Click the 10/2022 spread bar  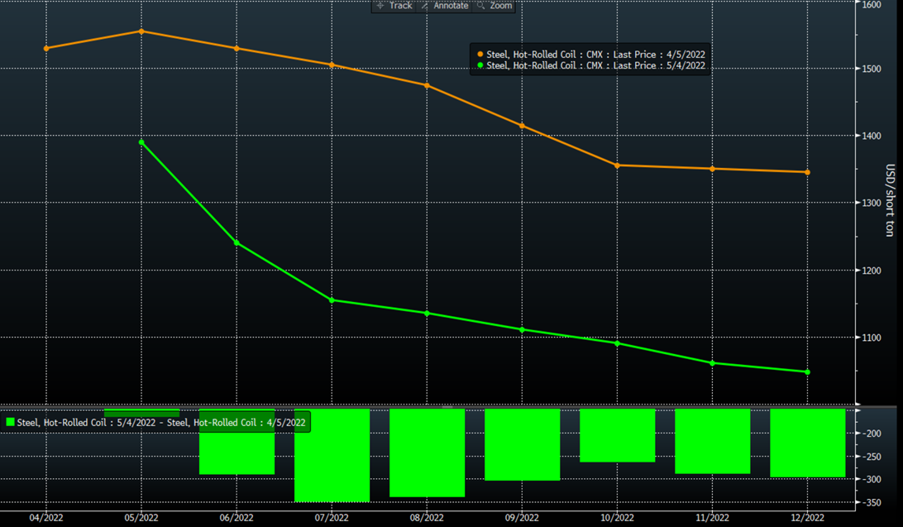(x=617, y=435)
